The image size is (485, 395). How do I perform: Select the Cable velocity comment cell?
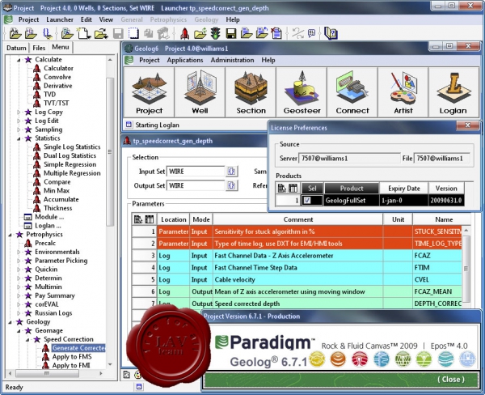[297, 279]
